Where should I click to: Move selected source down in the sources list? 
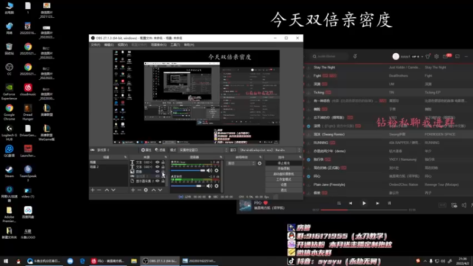tap(160, 190)
